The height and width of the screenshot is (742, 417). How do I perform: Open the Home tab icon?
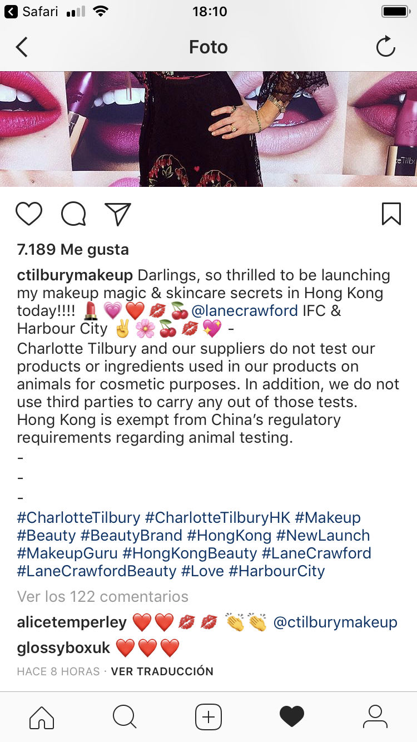click(x=42, y=717)
